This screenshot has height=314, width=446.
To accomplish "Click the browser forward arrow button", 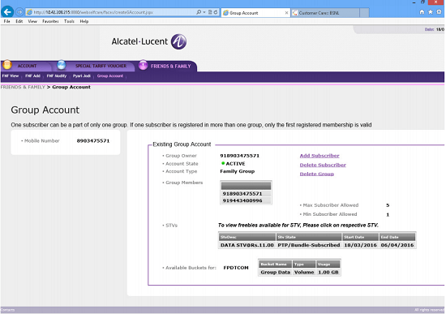I will 19,12.
